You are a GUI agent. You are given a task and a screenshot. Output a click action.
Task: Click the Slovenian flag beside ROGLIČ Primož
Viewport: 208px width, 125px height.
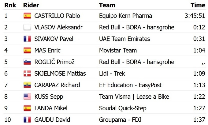coord(27,62)
